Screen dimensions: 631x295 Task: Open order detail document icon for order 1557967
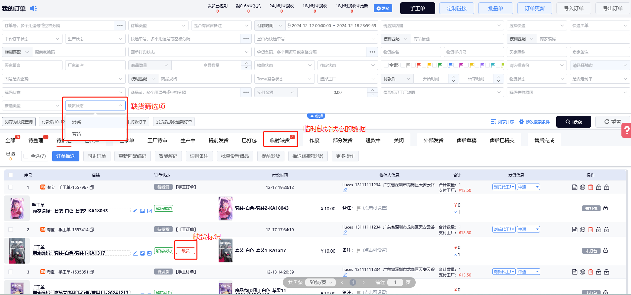tap(575, 187)
